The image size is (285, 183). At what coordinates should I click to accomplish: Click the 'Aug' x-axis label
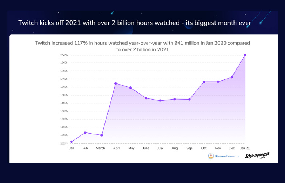175,148
